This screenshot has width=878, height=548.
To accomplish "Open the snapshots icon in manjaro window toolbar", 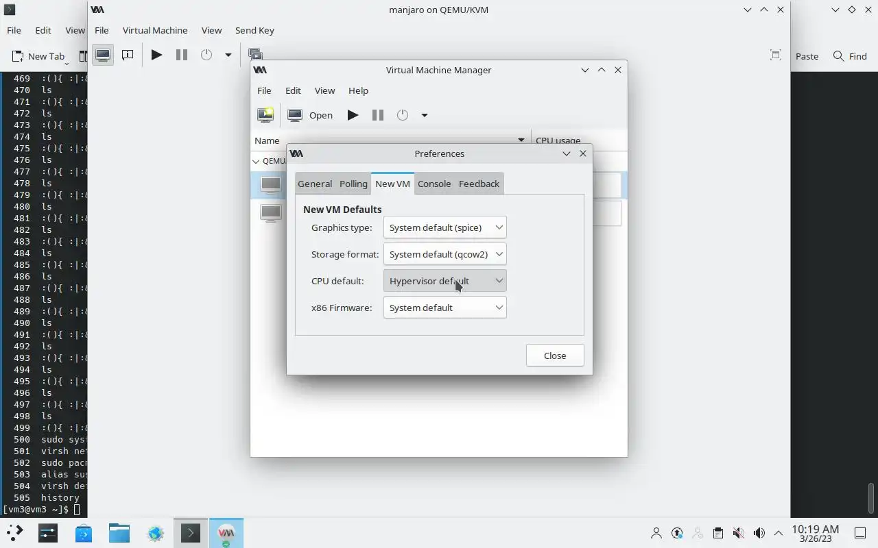I will click(x=255, y=54).
